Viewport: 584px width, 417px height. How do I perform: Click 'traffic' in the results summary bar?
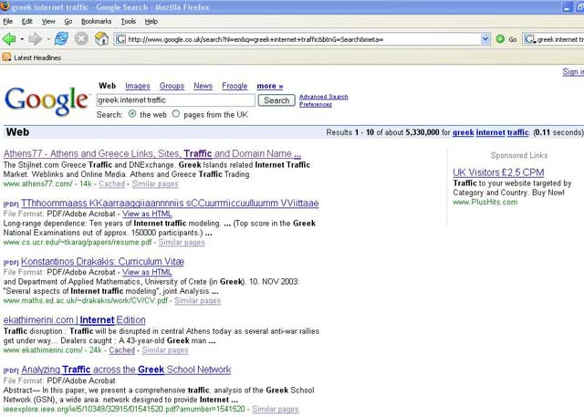point(518,132)
